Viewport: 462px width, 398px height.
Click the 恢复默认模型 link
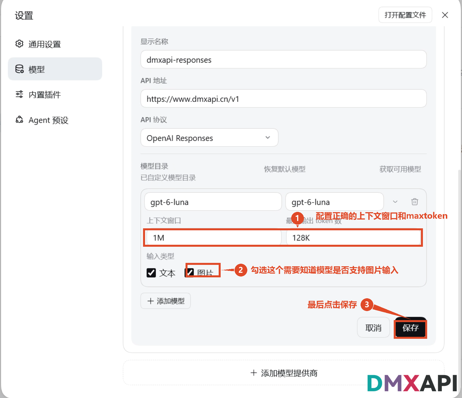coord(285,169)
